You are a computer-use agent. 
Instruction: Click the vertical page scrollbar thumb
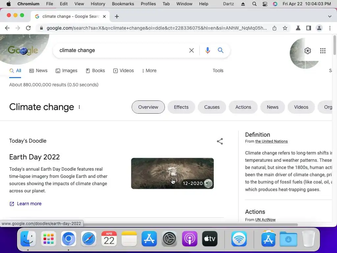click(x=334, y=45)
